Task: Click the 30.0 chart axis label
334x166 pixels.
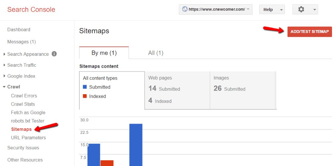Action: [84, 120]
